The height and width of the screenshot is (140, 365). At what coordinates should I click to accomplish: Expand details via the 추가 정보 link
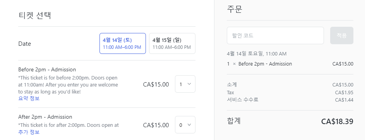click(29, 132)
